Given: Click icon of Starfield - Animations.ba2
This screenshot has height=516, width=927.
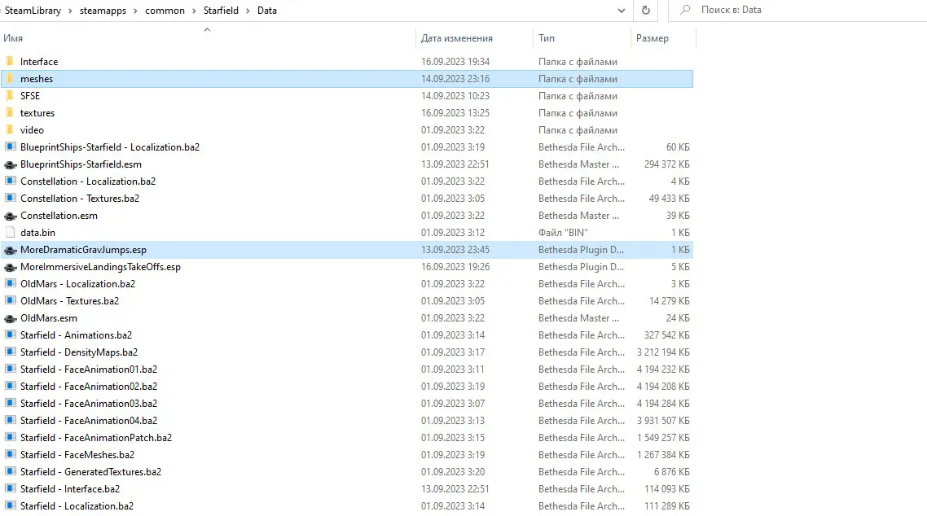Looking at the screenshot, I should 10,335.
